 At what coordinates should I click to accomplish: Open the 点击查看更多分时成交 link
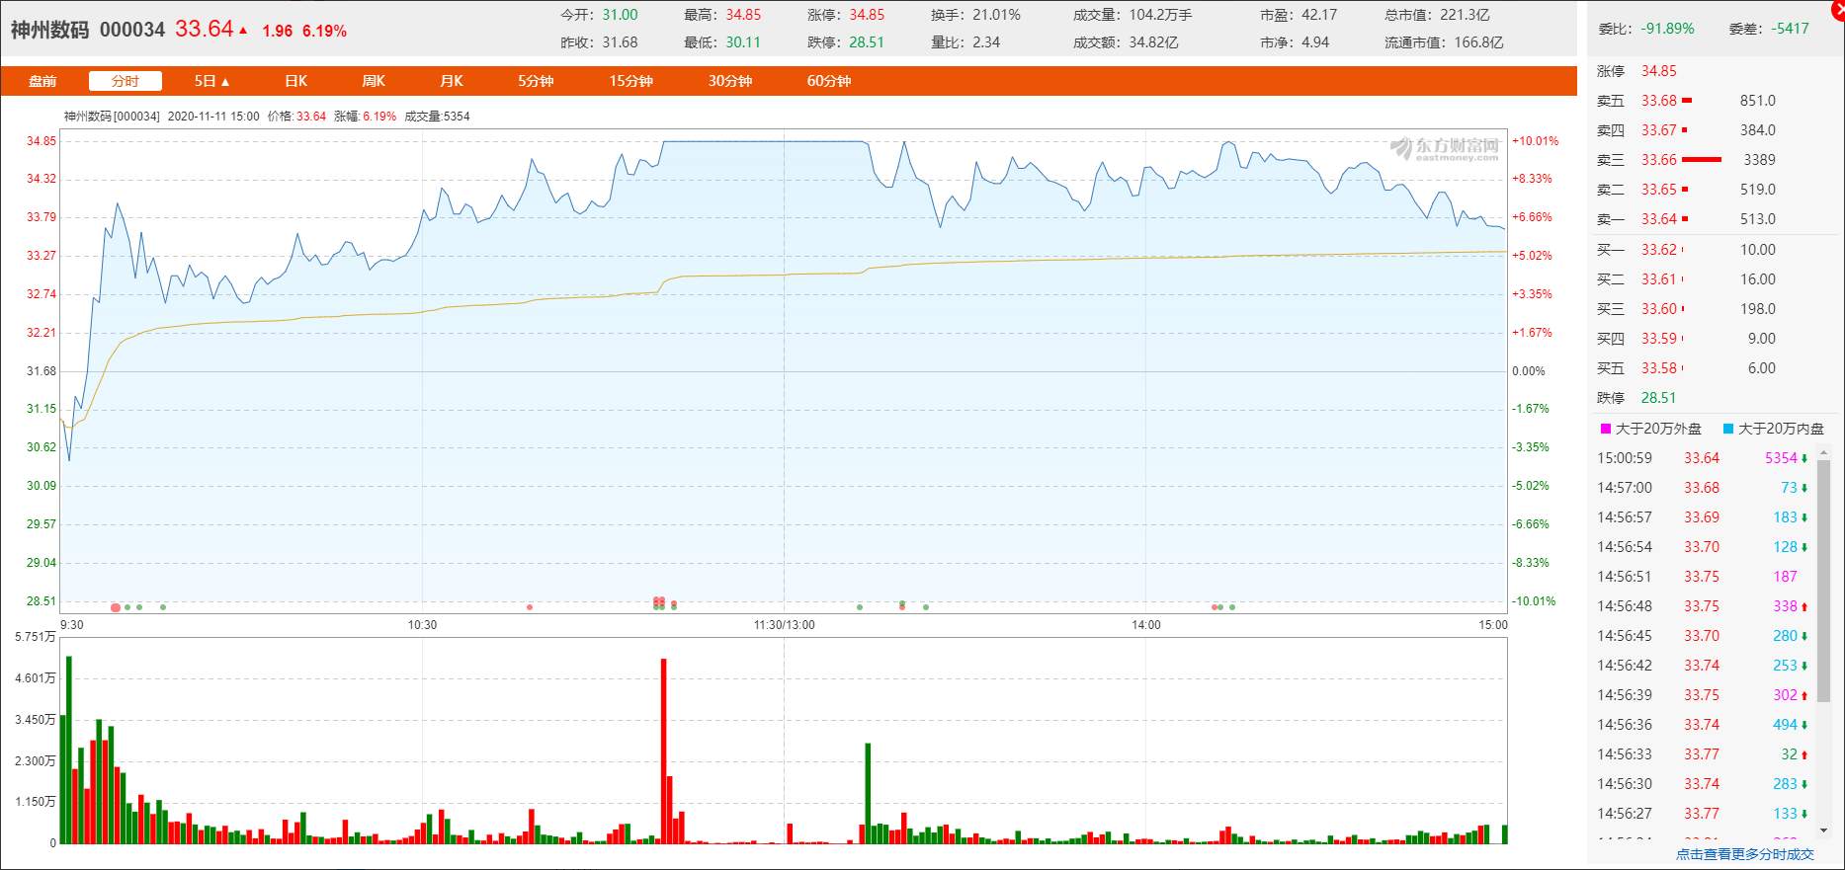point(1745,854)
